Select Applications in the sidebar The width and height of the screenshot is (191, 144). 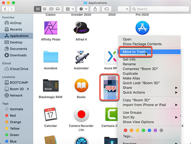click(x=17, y=36)
